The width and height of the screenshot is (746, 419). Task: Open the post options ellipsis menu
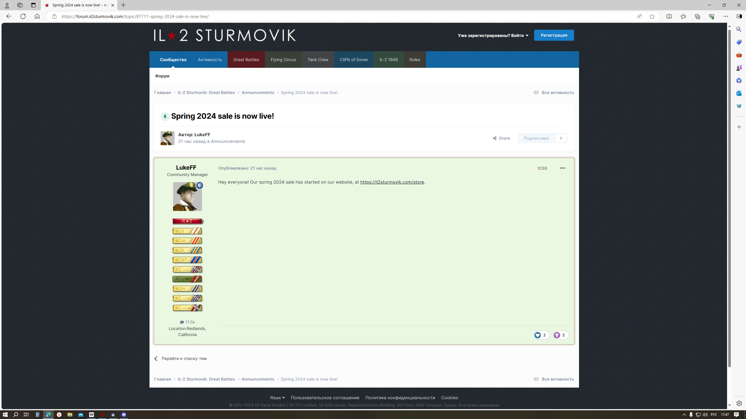[562, 168]
